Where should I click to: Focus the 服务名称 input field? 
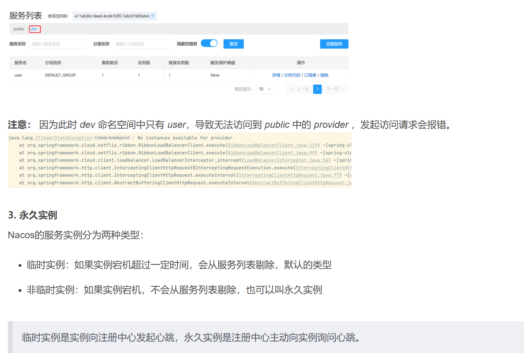(58, 44)
